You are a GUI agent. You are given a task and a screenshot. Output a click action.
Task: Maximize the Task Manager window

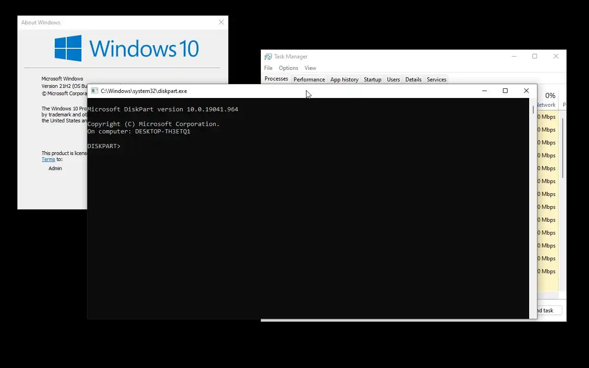[x=535, y=57]
